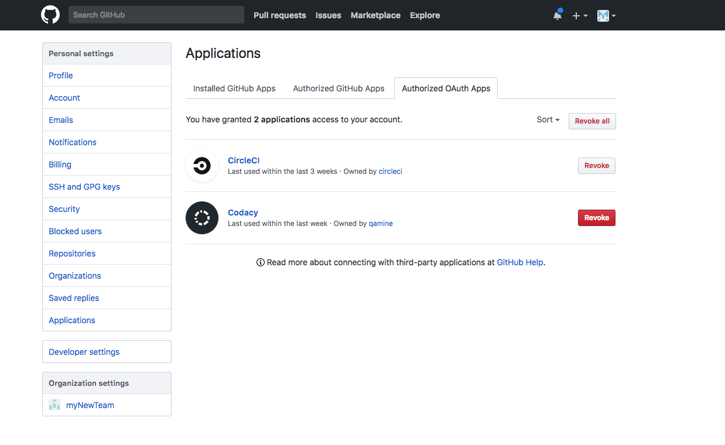Viewport: 725px width, 445px height.
Task: Expand the plus create-new dropdown
Action: coord(579,16)
